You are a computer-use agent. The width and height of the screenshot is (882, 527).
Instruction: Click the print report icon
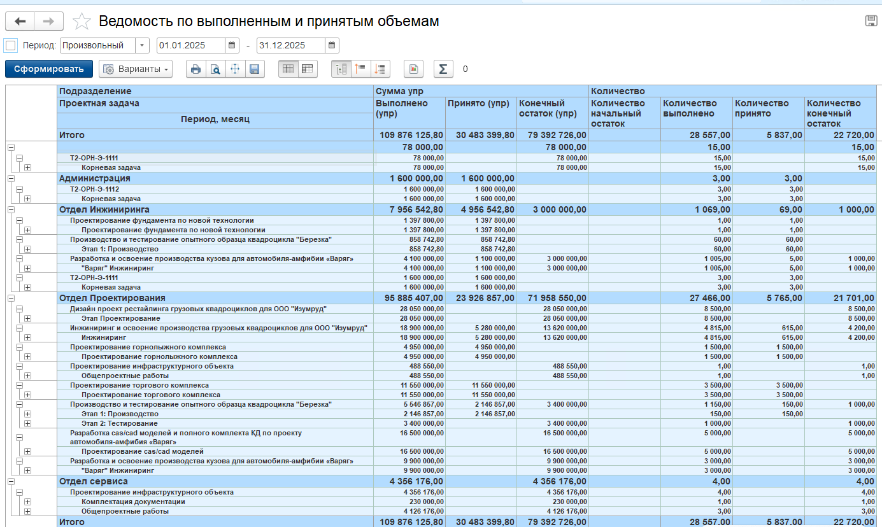point(196,69)
